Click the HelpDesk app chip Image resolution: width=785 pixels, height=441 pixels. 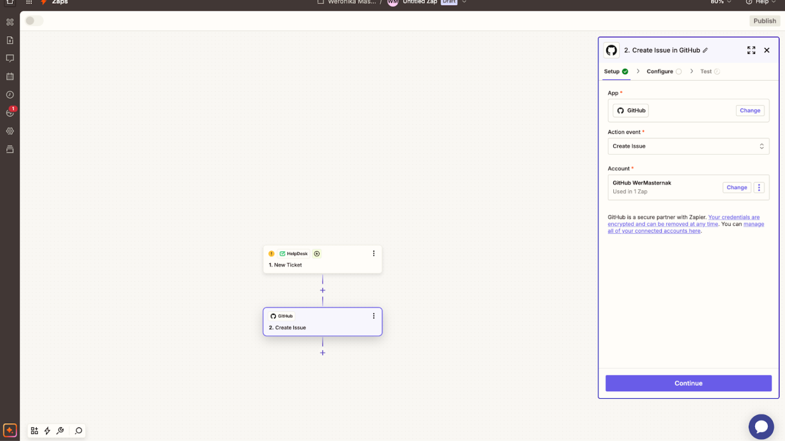[x=294, y=254]
